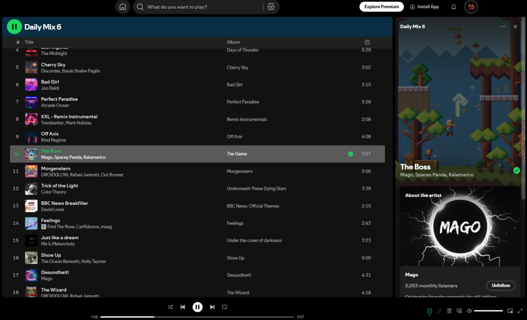Select XXL - Remix Instrumental track

69,116
